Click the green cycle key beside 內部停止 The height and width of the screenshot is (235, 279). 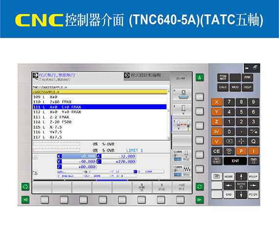pos(200,187)
